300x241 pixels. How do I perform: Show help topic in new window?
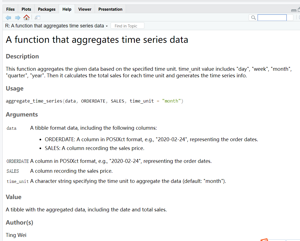37,18
